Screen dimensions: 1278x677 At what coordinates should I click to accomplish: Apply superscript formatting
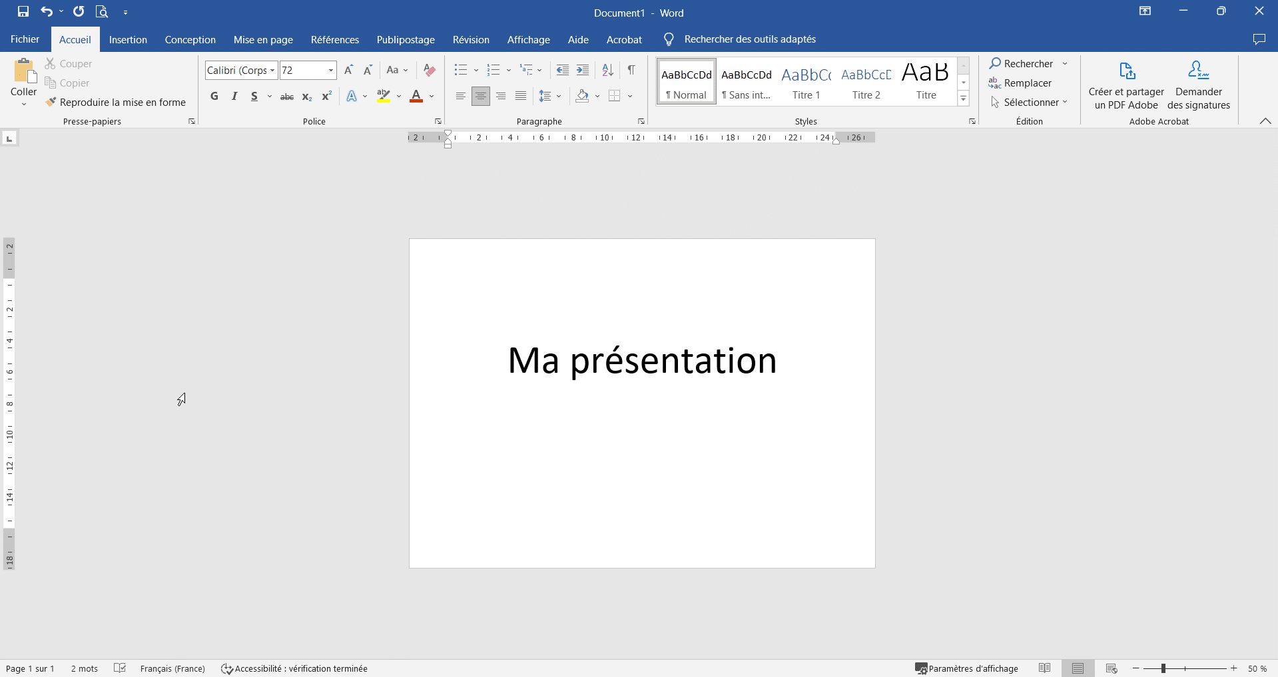(x=326, y=97)
